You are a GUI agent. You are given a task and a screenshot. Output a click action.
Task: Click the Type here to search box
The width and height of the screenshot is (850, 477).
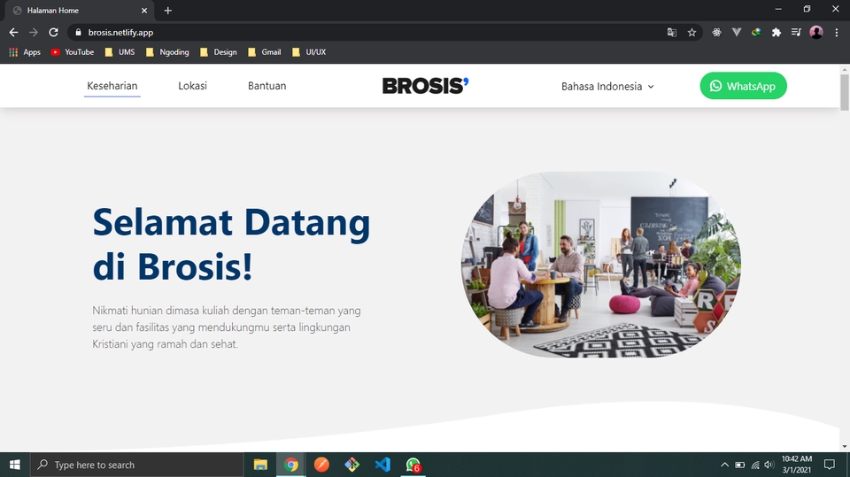click(x=136, y=465)
